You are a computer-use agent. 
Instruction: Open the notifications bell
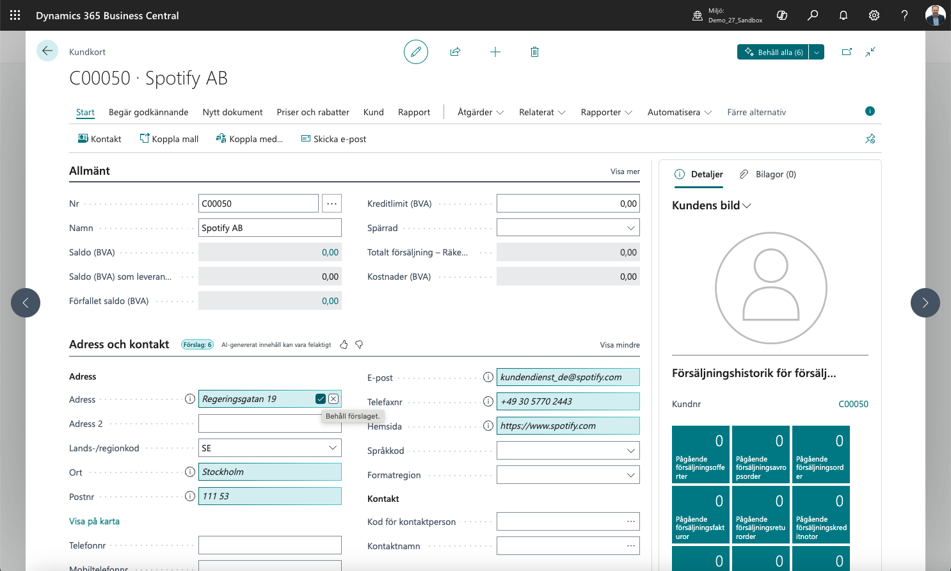click(843, 15)
